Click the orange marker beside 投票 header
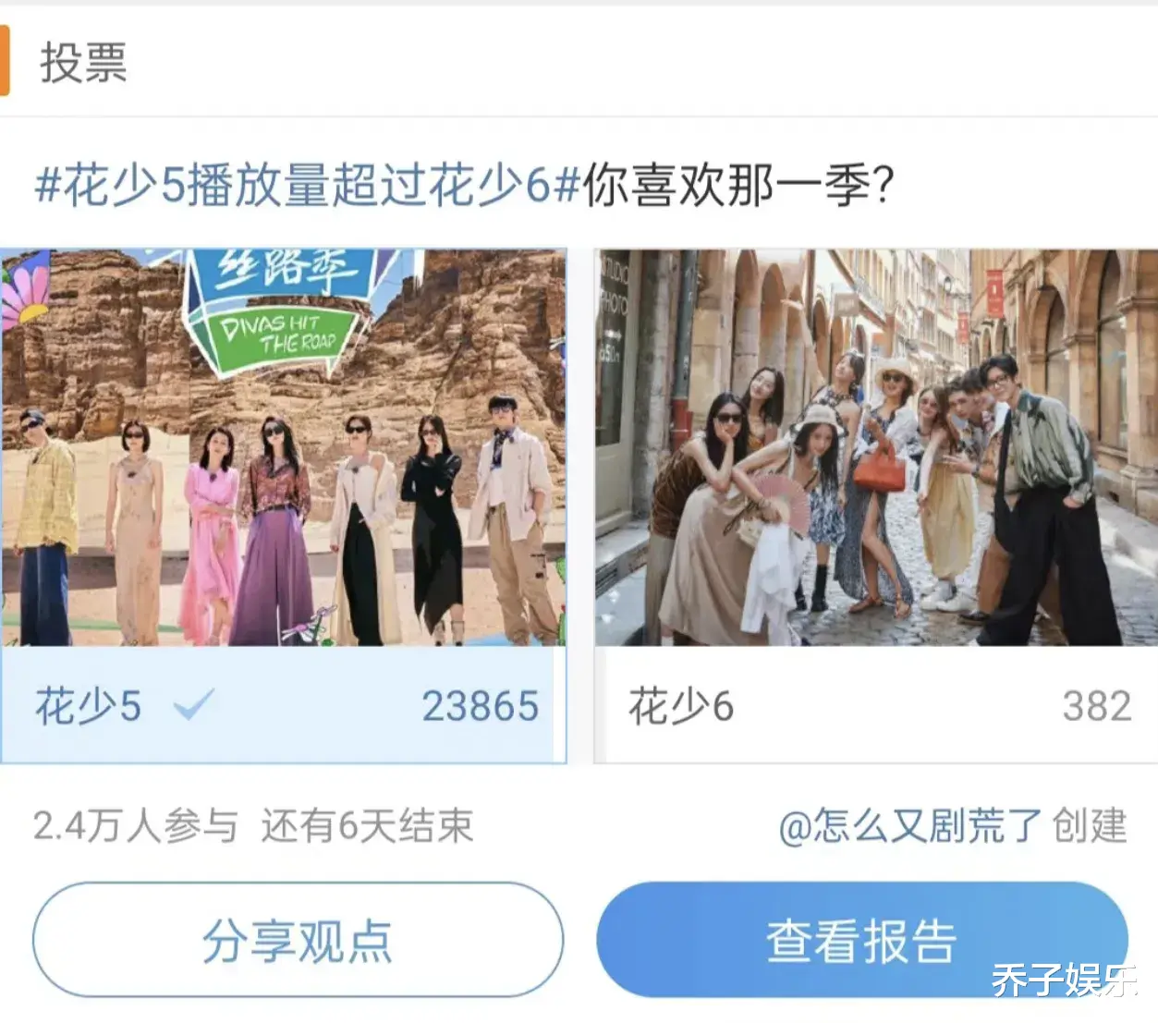The image size is (1158, 1023). tap(5, 61)
